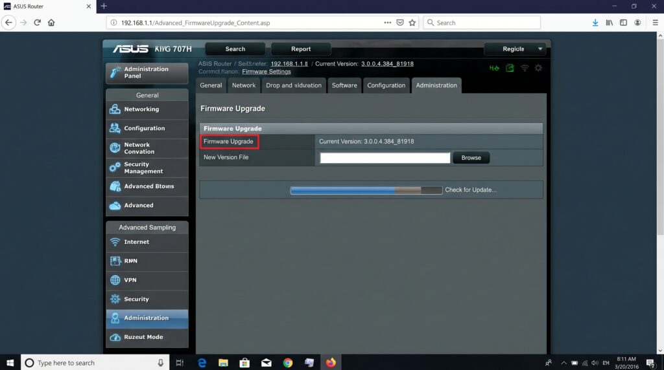Switch to Drop and siduration tab
Image resolution: width=664 pixels, height=370 pixels.
coord(294,85)
